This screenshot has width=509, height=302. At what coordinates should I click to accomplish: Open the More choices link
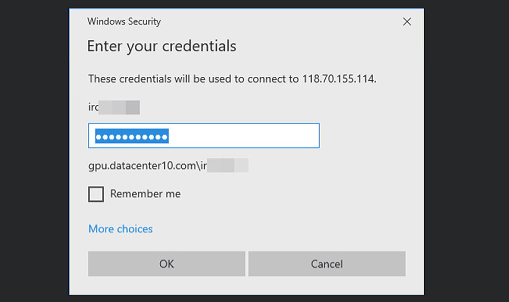121,229
